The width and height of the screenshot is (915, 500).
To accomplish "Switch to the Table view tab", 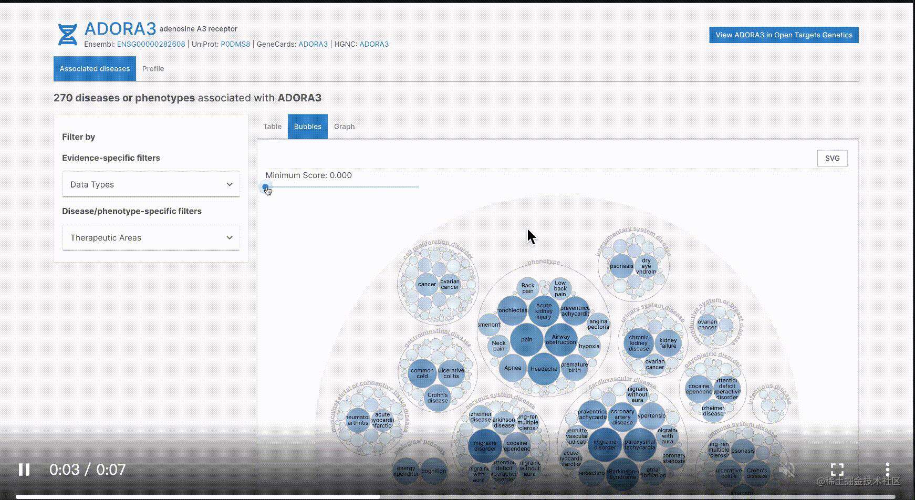I will tap(272, 127).
